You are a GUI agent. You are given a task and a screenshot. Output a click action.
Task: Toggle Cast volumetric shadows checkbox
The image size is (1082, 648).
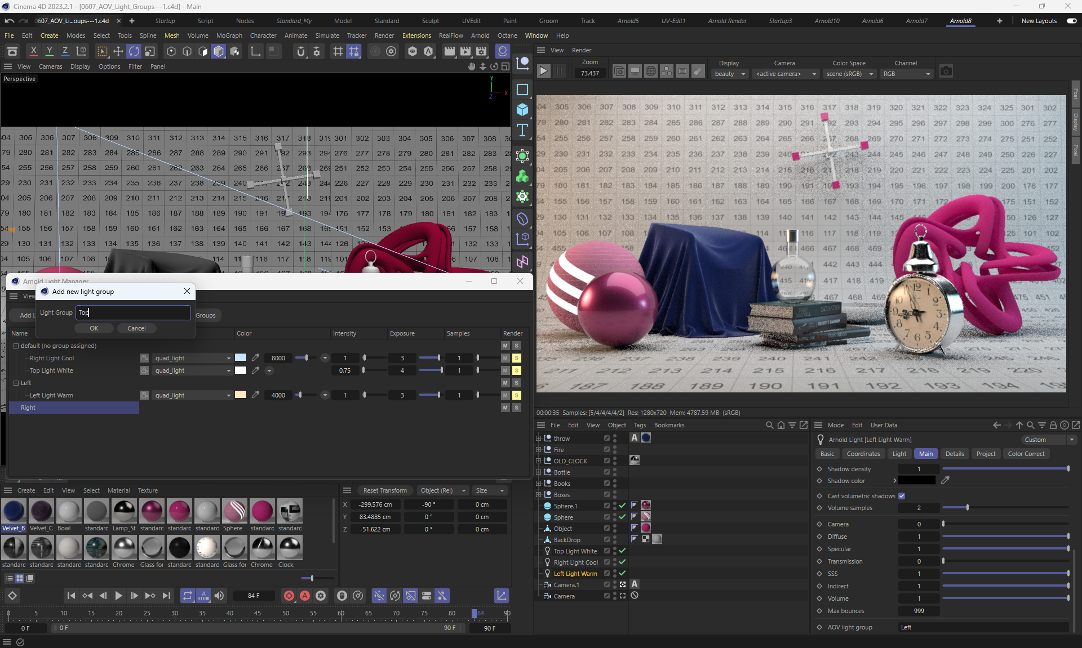[x=902, y=496]
